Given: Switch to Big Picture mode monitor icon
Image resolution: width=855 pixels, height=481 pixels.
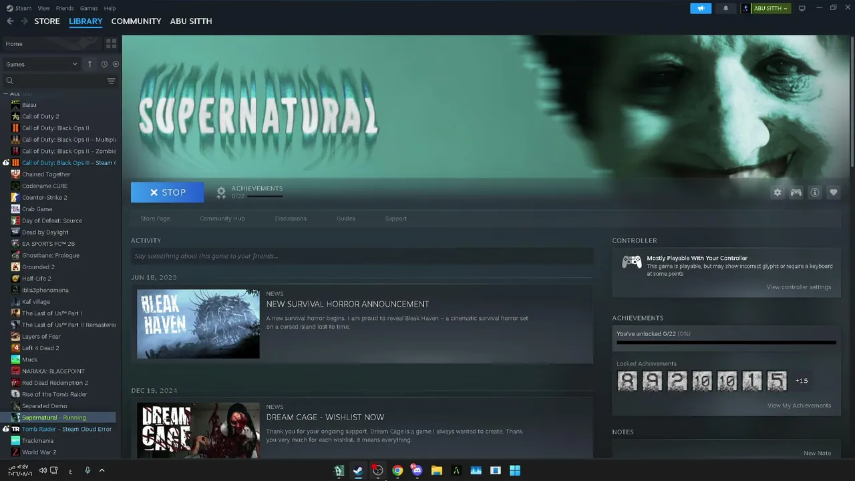Looking at the screenshot, I should coord(802,8).
